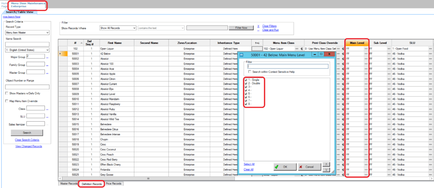Switch to the Price Records tab
Image resolution: width=434 pixels, height=188 pixels.
(x=114, y=184)
